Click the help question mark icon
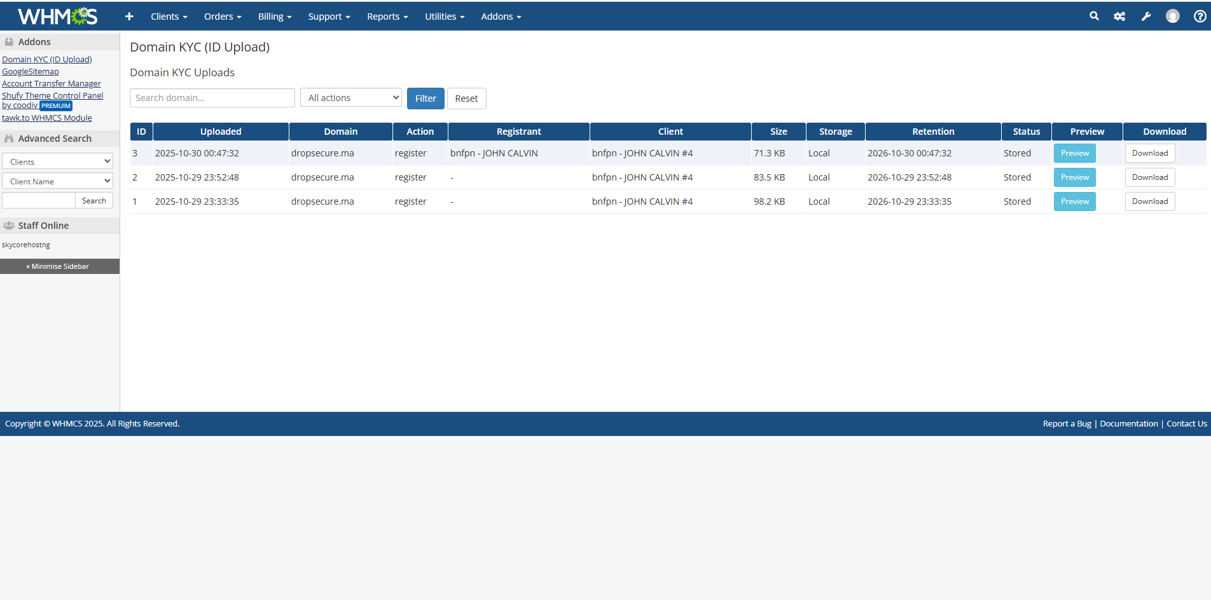The image size is (1211, 600). (1200, 17)
